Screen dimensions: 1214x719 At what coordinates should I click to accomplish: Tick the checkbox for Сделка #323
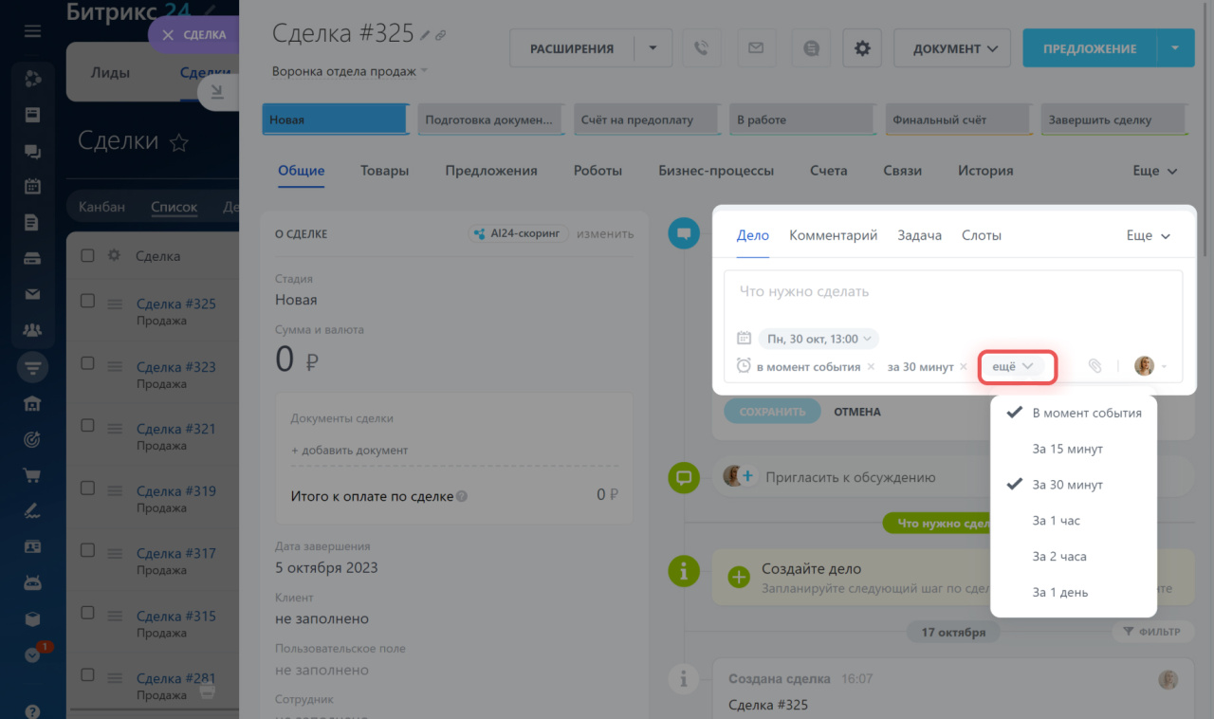(x=87, y=363)
